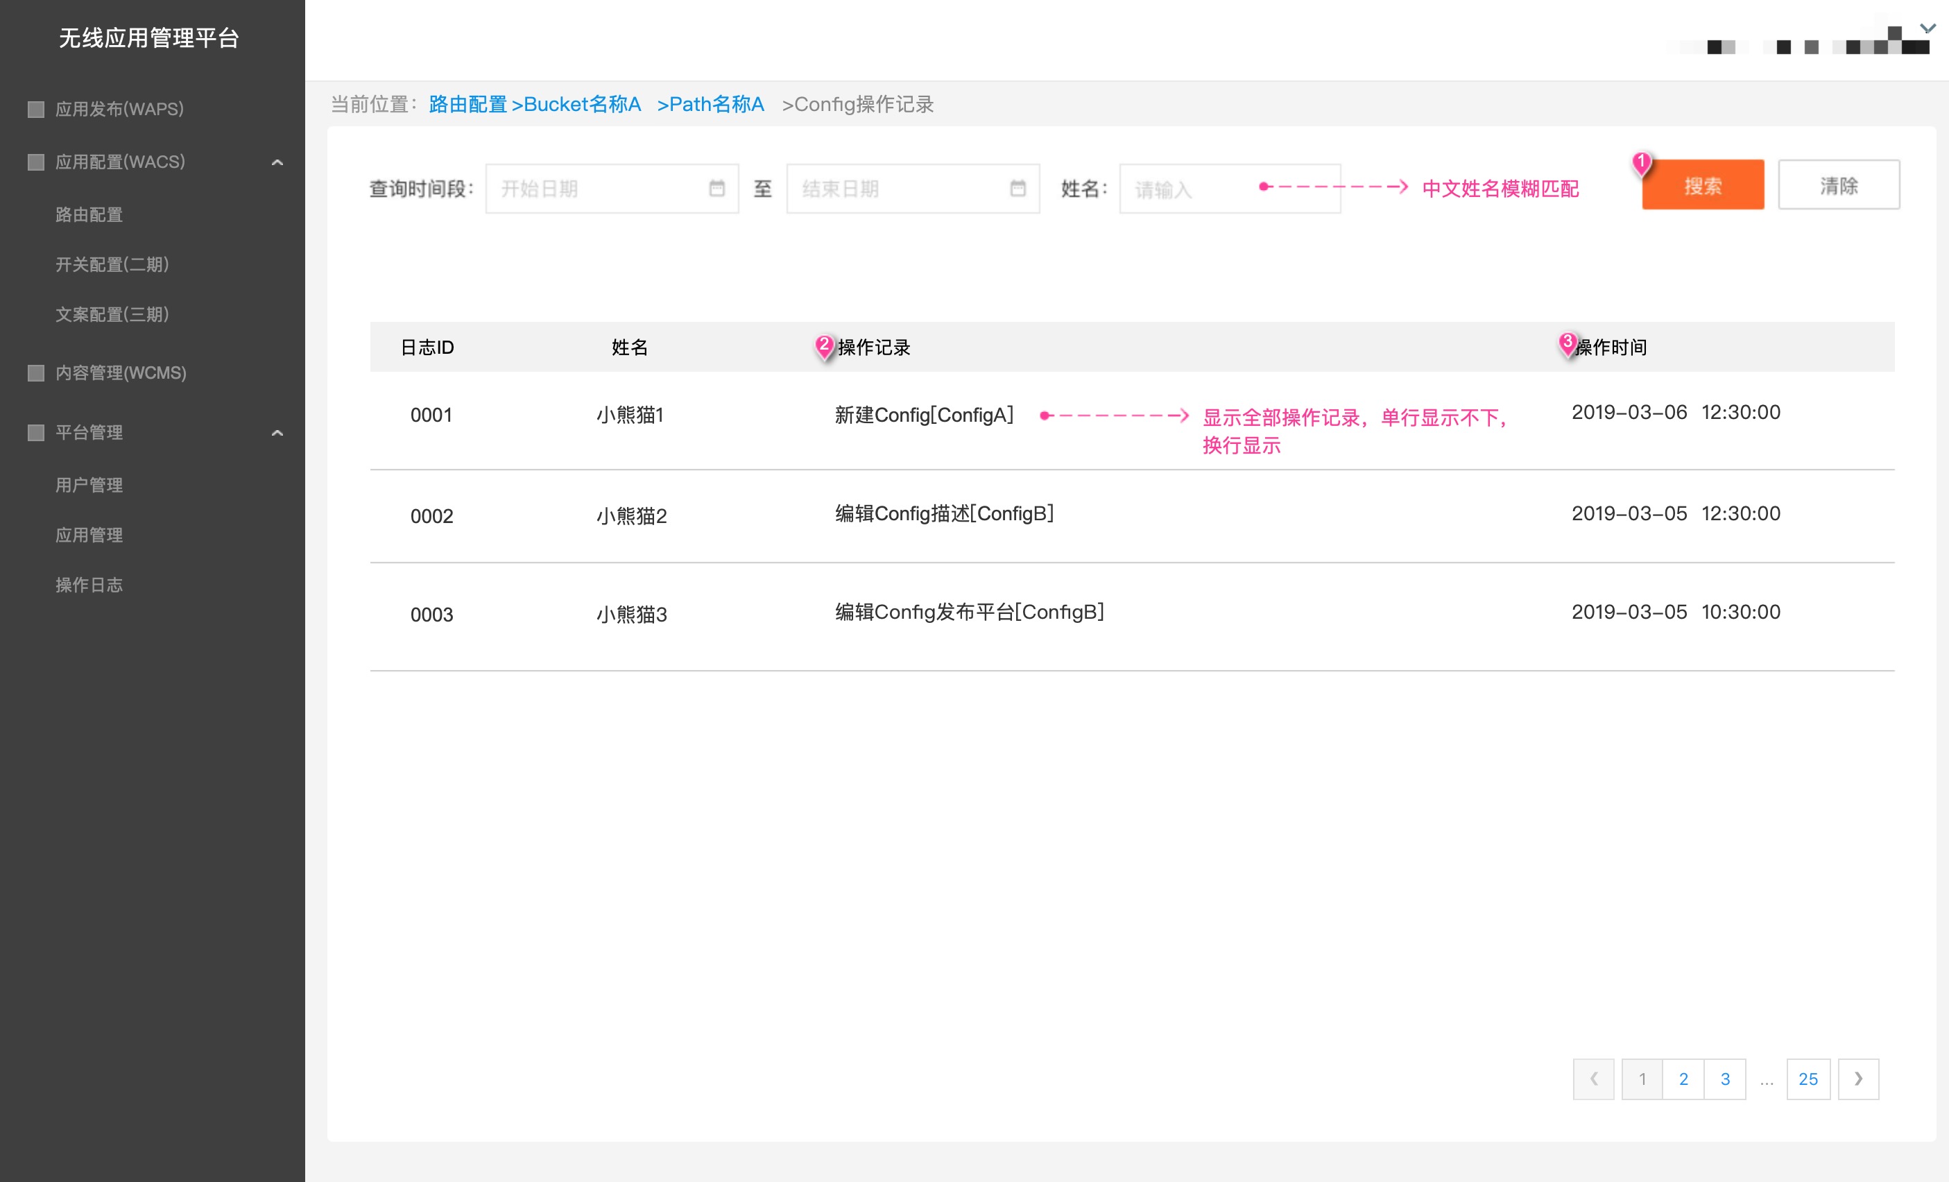Image resolution: width=1949 pixels, height=1182 pixels.
Task: Click the 日志ID column header
Action: [x=427, y=348]
